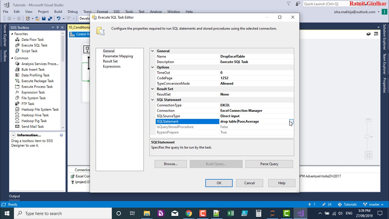Screen dimensions: 389x219
Task: Click the Parse Query button
Action: coord(269,164)
